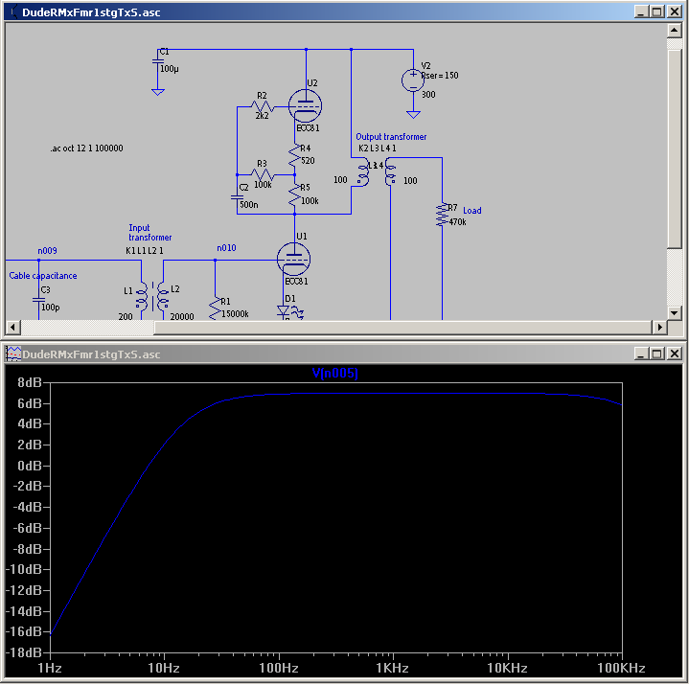
Task: Select resistor R4 520
Action: click(x=294, y=155)
